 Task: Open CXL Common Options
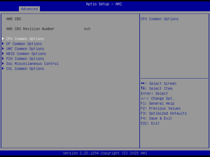[x=25, y=68]
